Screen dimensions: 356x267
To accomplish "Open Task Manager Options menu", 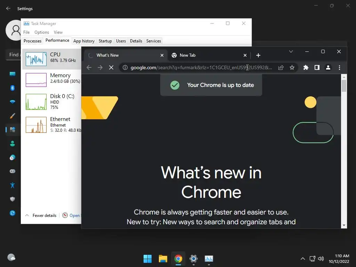I will 42,32.
